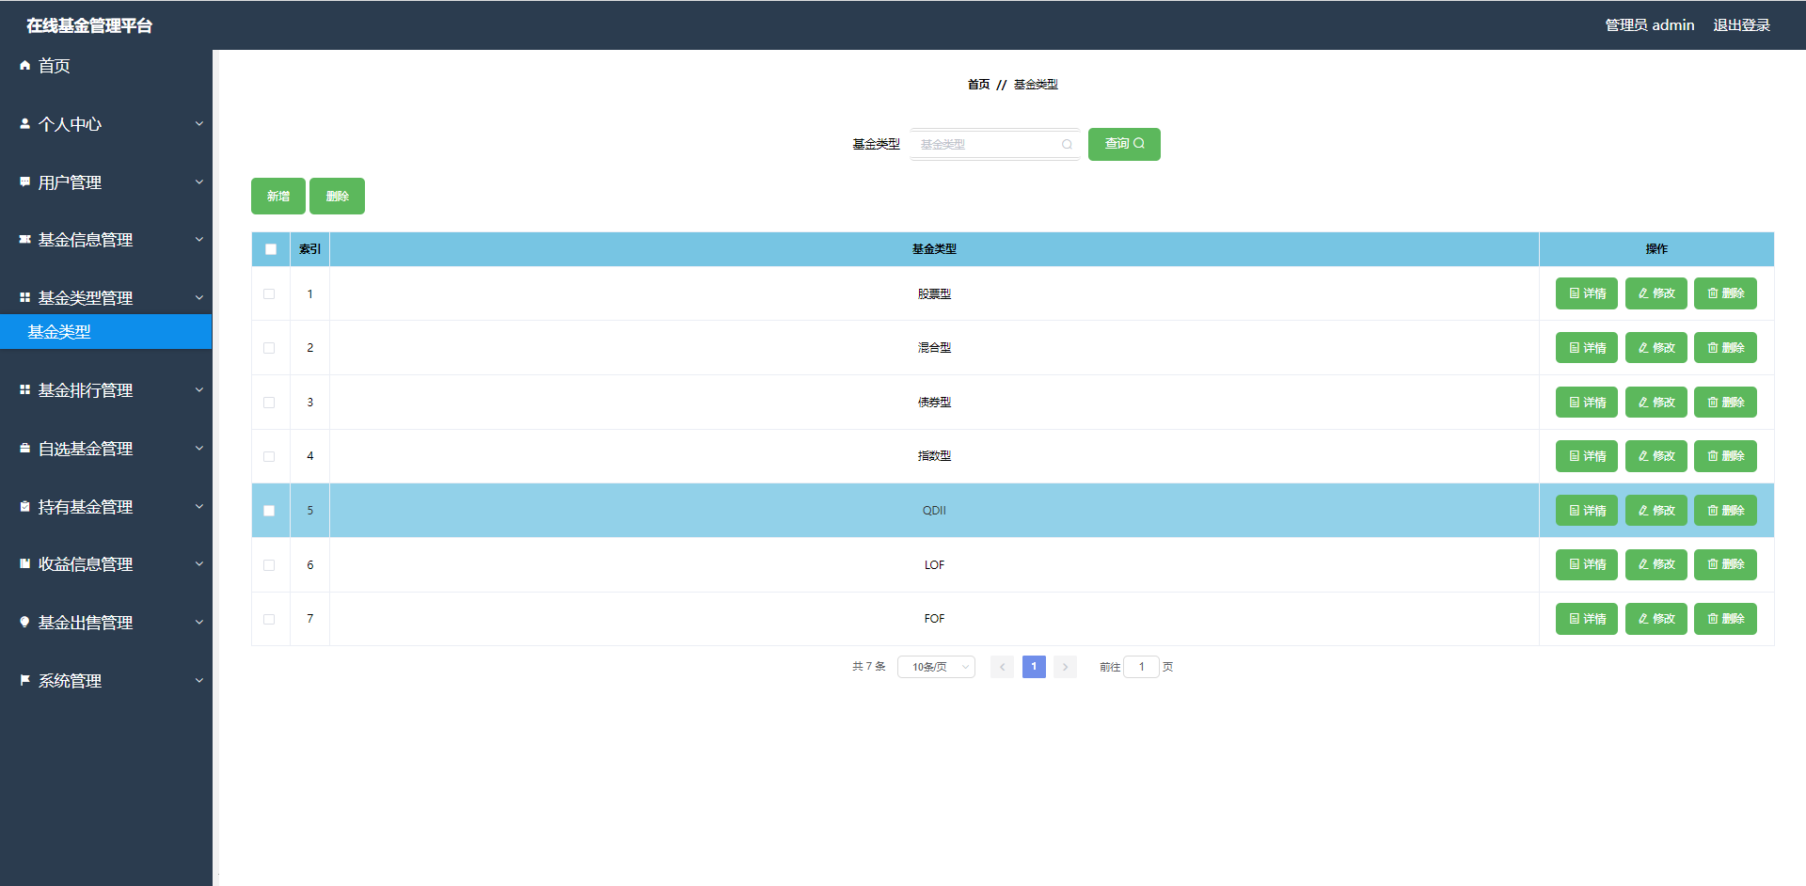Edit the FOF row with 修改
The image size is (1806, 886).
1656,619
